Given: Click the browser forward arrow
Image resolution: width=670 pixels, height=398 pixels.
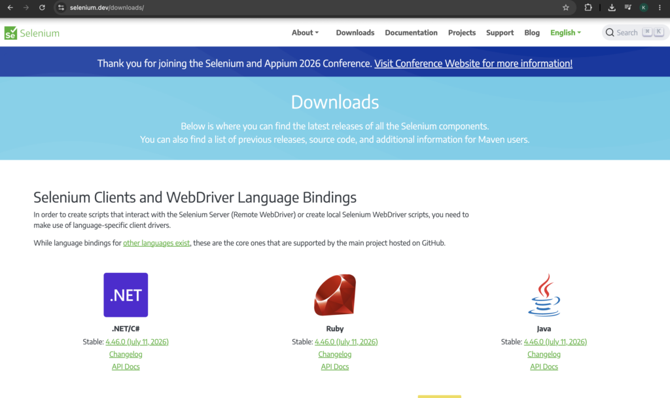Looking at the screenshot, I should (x=26, y=7).
